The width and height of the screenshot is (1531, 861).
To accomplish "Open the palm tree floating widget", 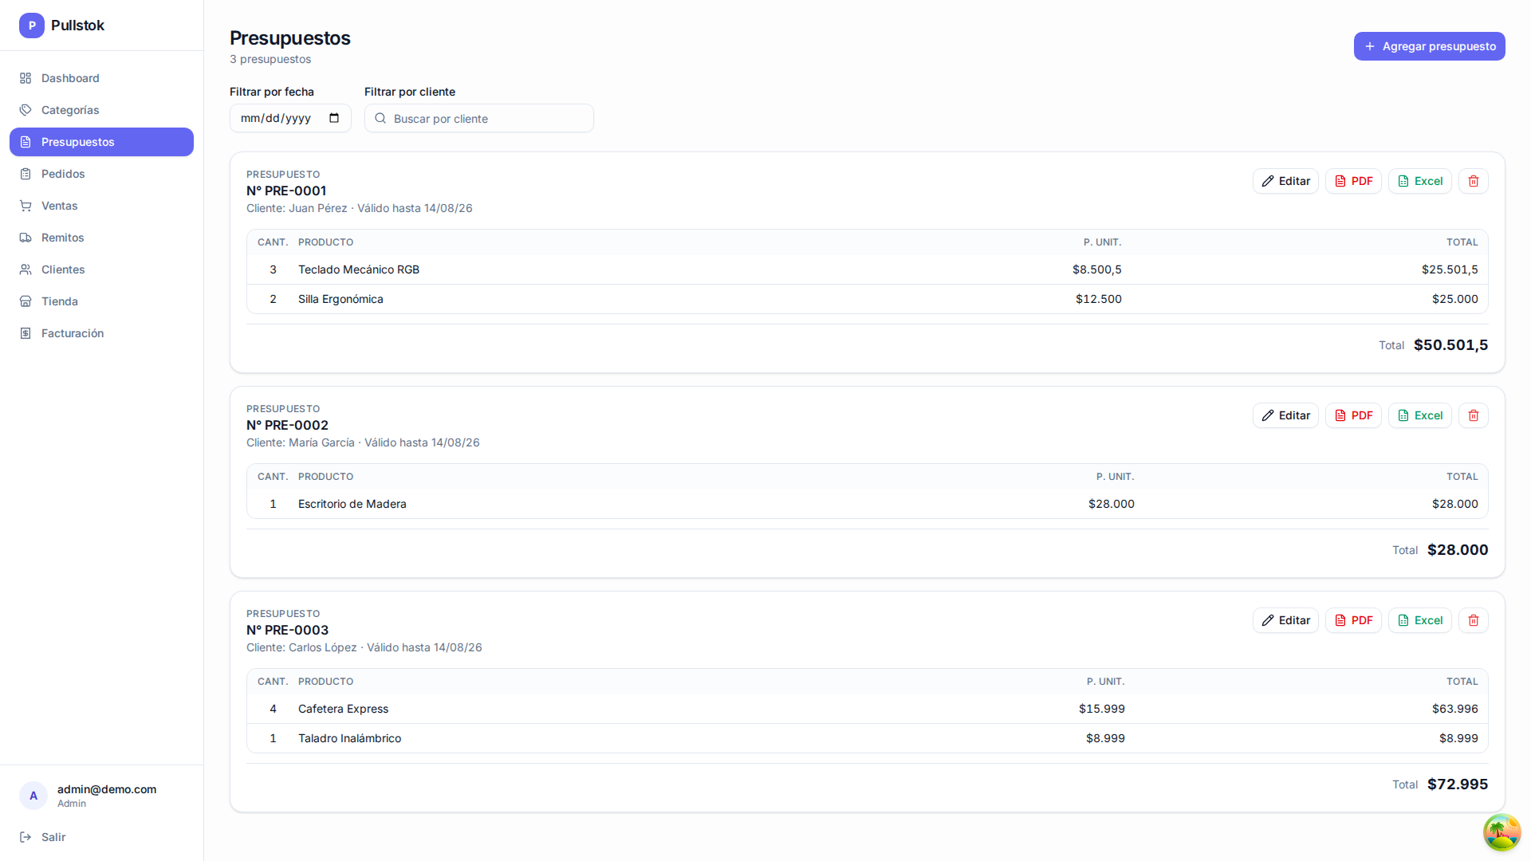I will (1501, 832).
